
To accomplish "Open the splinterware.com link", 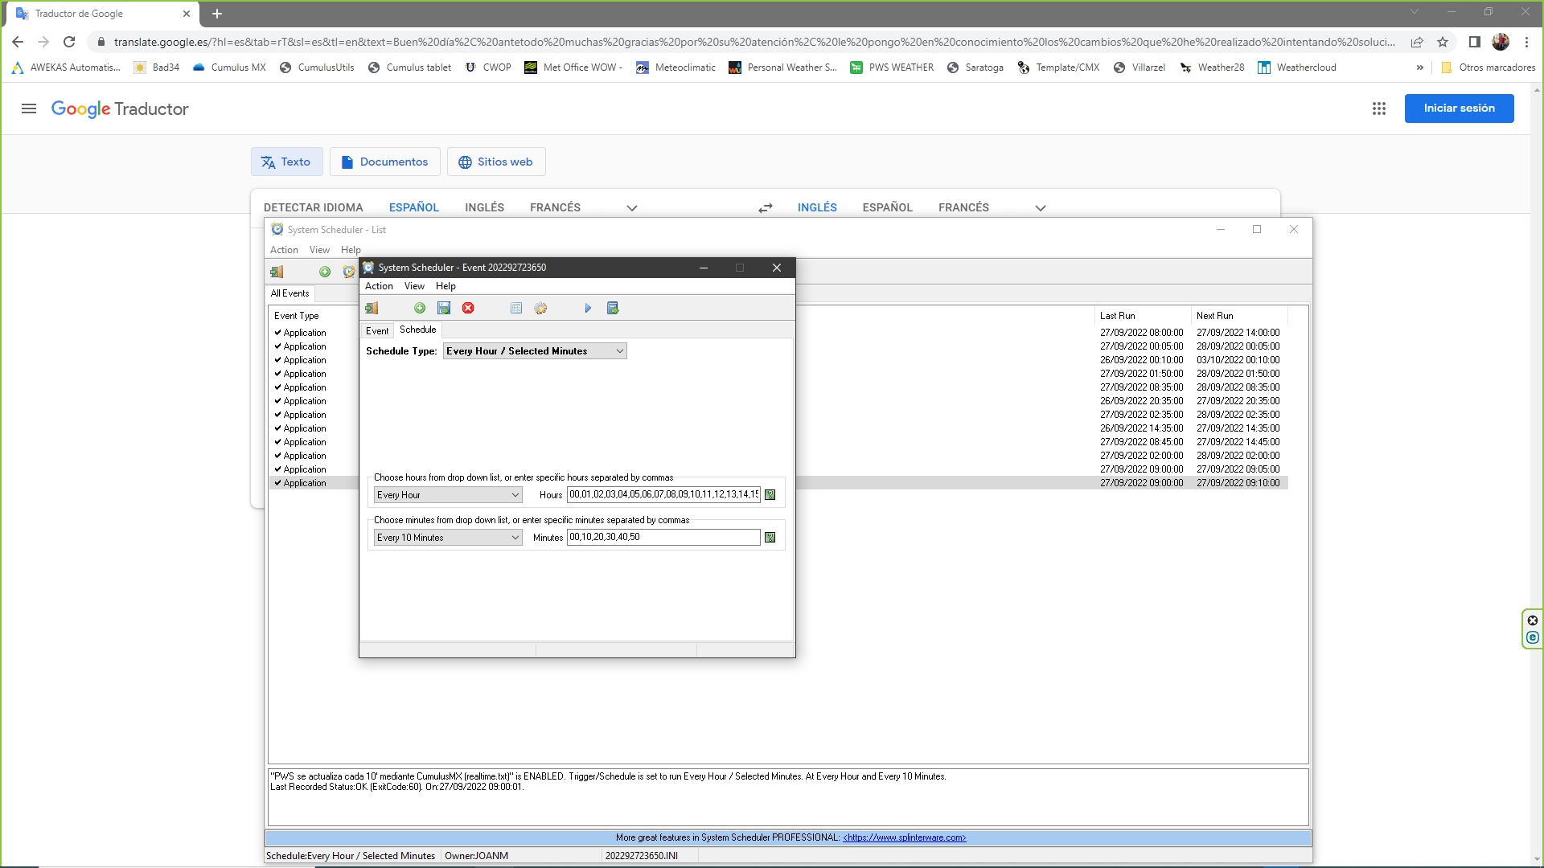I will [x=904, y=837].
